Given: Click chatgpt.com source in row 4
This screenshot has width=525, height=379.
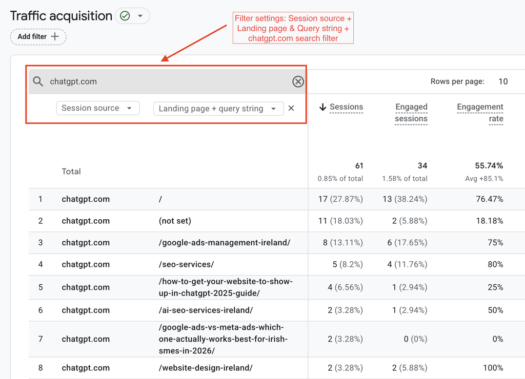Looking at the screenshot, I should coord(86,265).
